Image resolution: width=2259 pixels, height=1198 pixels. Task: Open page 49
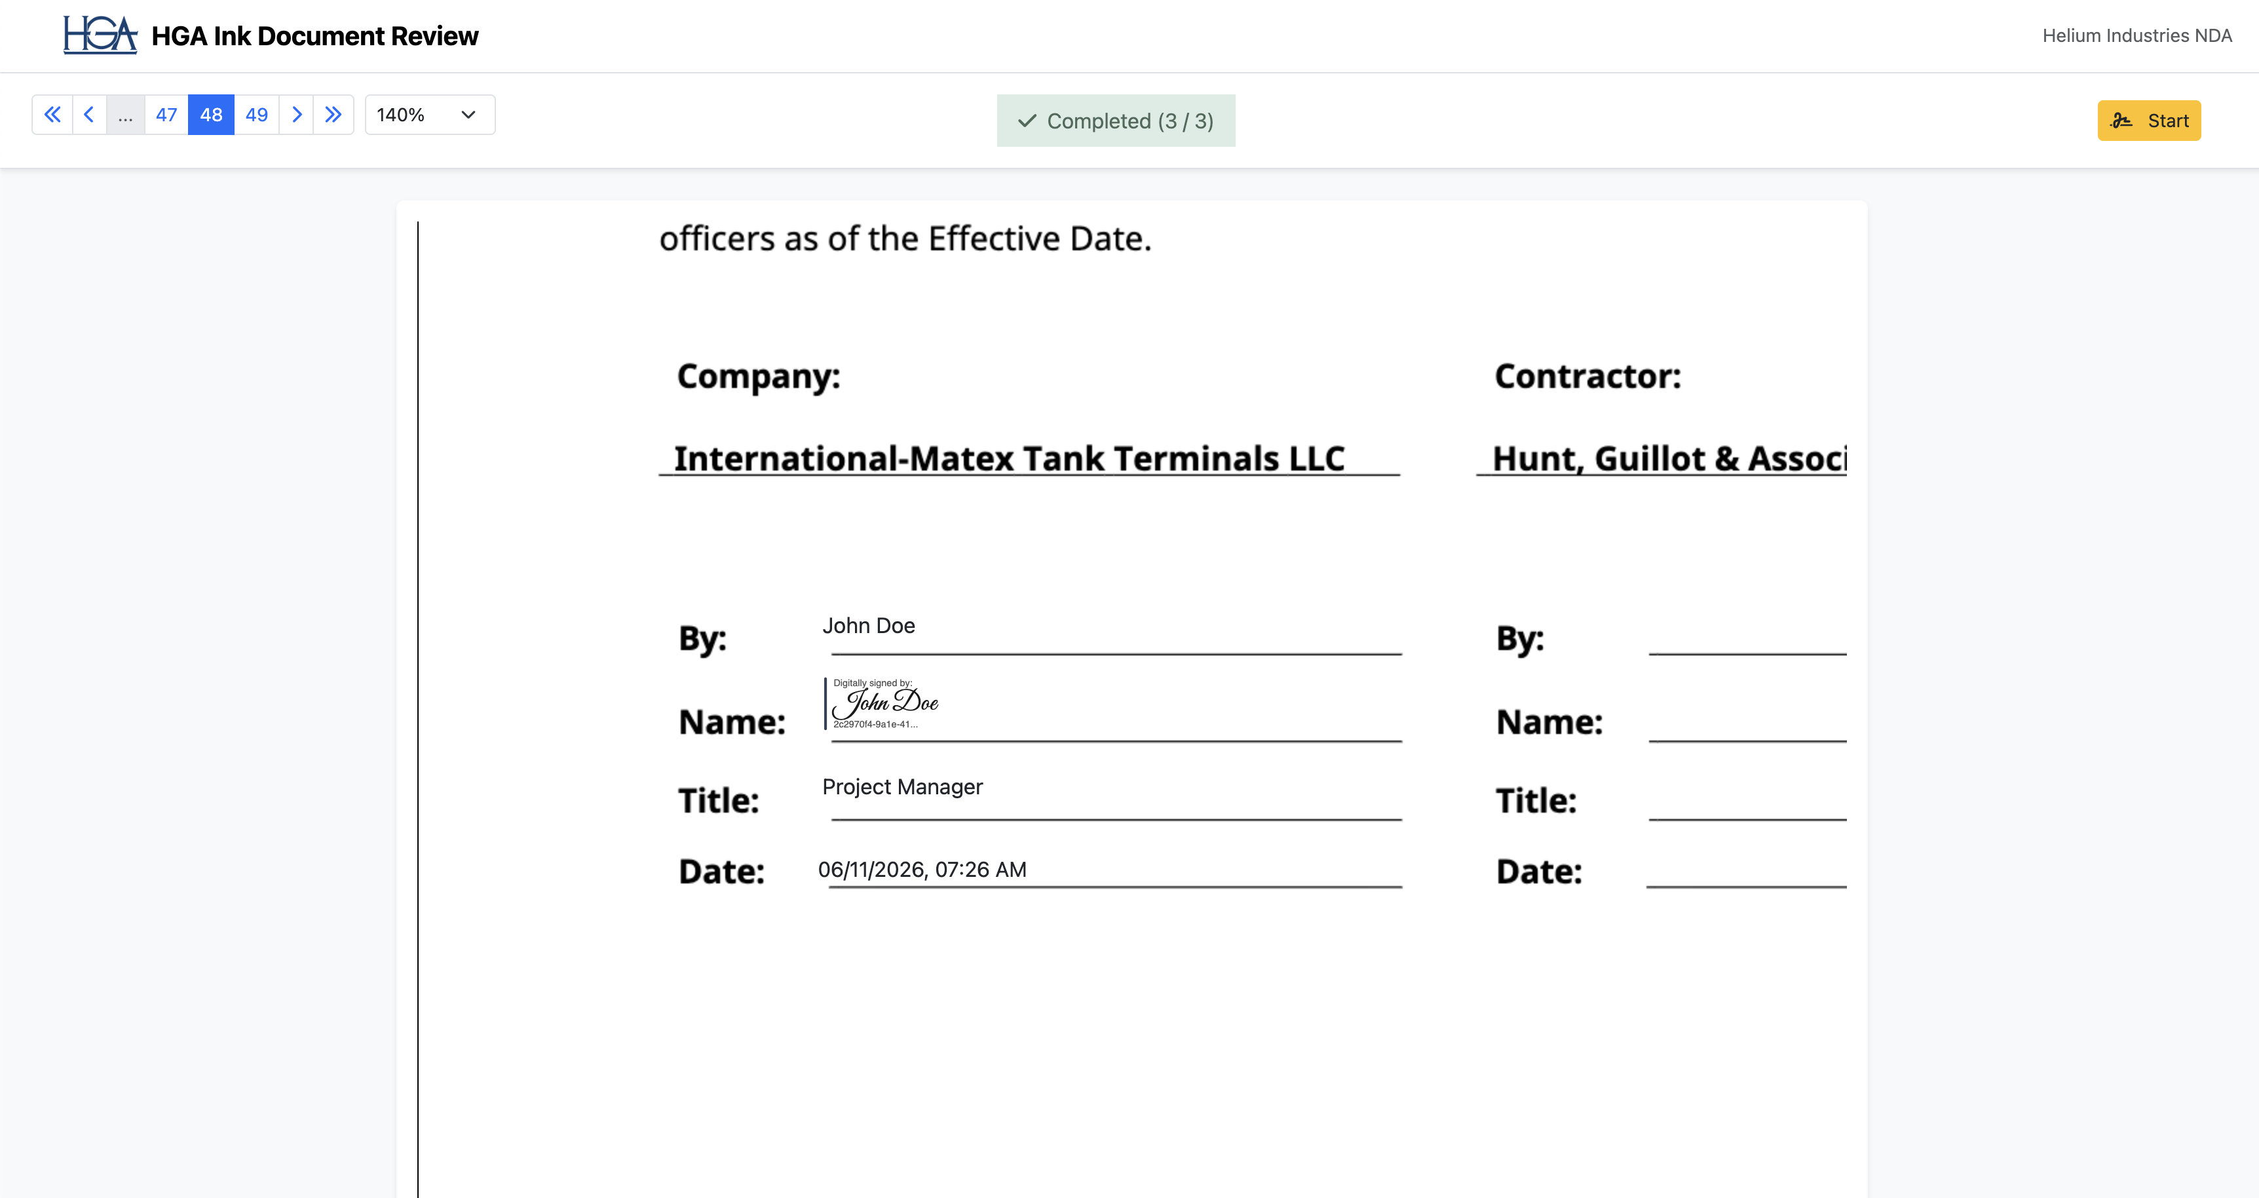257,115
